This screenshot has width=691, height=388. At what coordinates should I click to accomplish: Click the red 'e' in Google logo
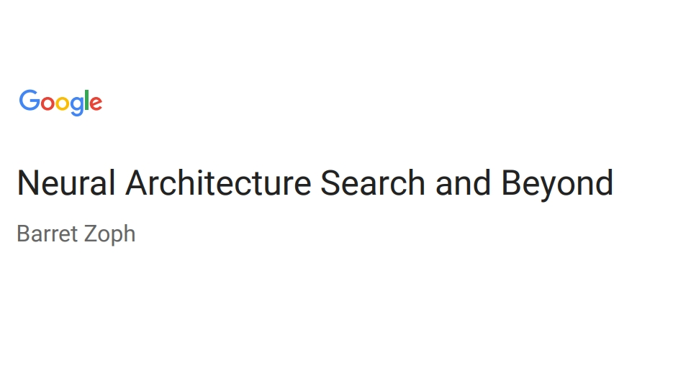coord(96,103)
